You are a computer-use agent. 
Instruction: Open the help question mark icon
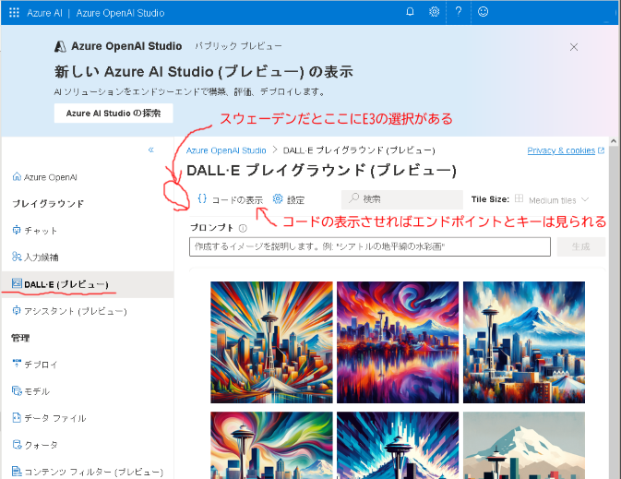tap(459, 12)
